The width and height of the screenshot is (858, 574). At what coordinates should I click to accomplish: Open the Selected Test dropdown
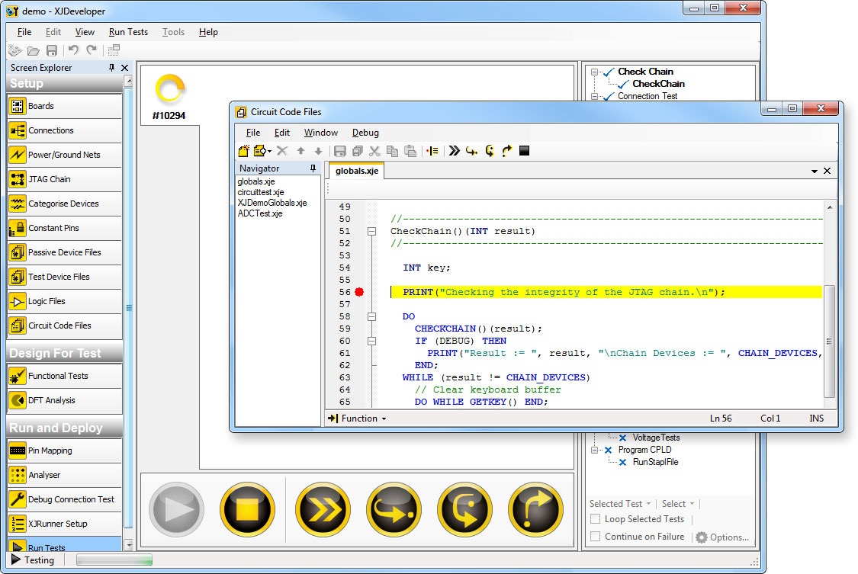click(x=620, y=503)
